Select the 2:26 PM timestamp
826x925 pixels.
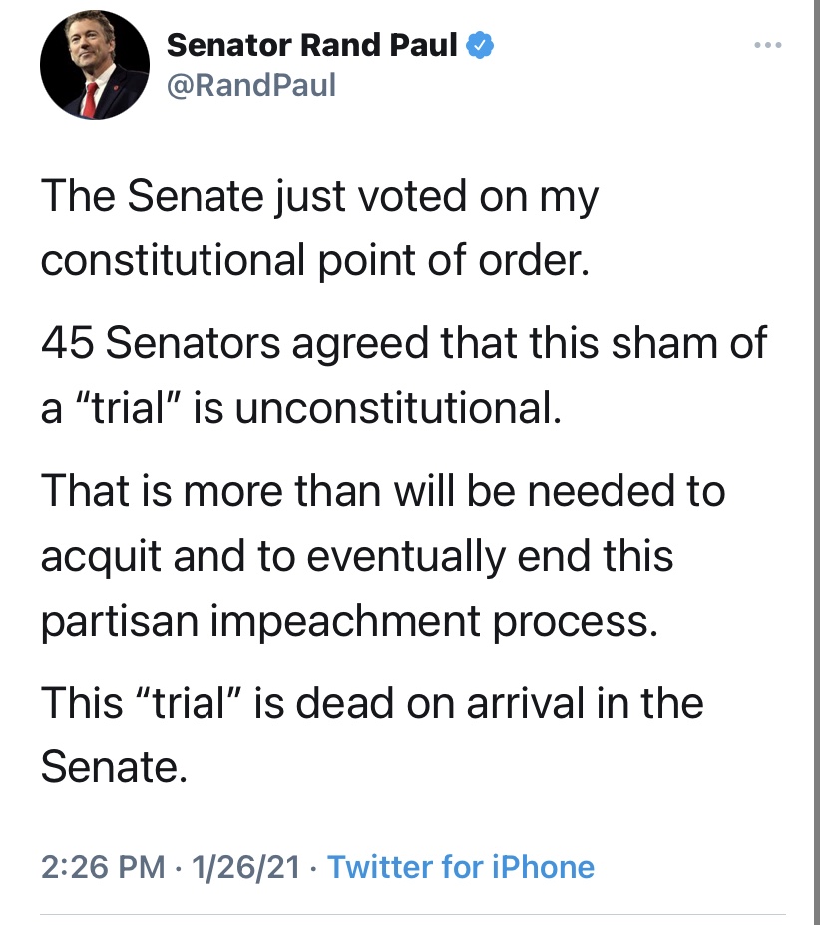(x=103, y=866)
